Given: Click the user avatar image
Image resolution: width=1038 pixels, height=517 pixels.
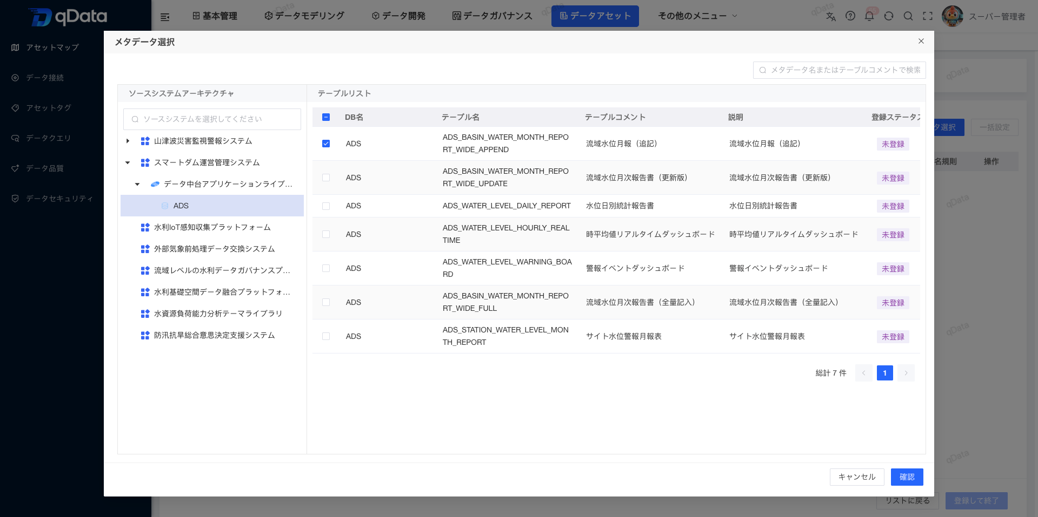Looking at the screenshot, I should (952, 16).
